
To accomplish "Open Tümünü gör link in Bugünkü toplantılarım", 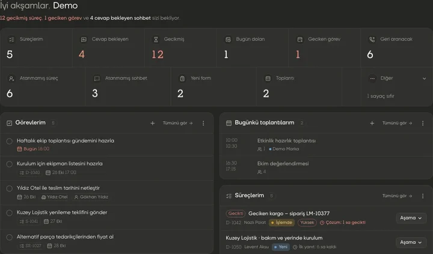I will tap(397, 123).
